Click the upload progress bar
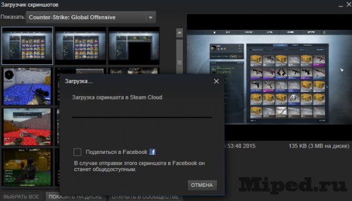 142,117
